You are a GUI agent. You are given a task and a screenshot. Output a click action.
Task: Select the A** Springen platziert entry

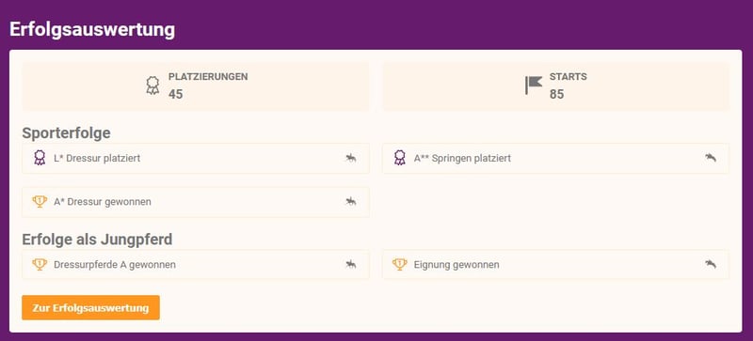(555, 158)
